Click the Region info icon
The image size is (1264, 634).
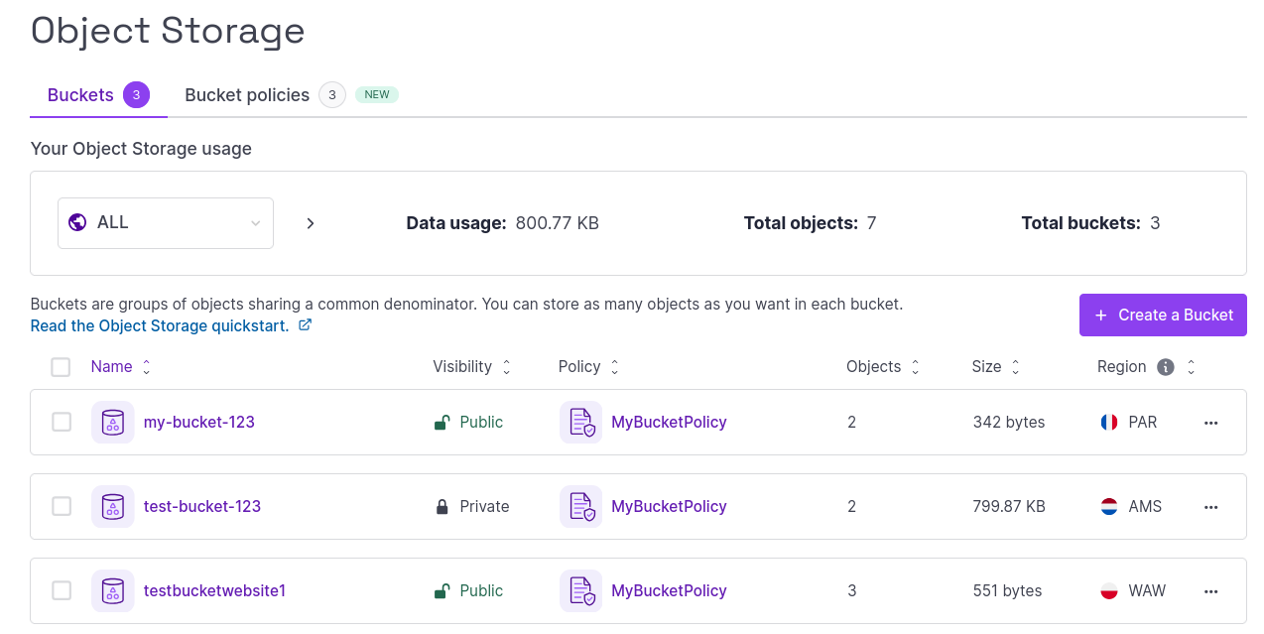click(1166, 367)
